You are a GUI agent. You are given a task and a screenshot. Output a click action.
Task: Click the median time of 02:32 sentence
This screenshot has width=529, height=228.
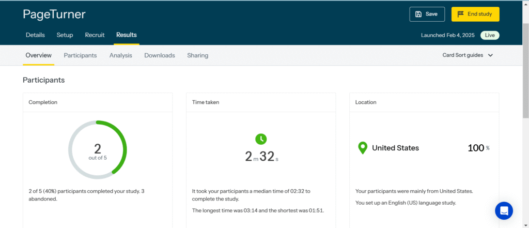pyautogui.click(x=252, y=195)
